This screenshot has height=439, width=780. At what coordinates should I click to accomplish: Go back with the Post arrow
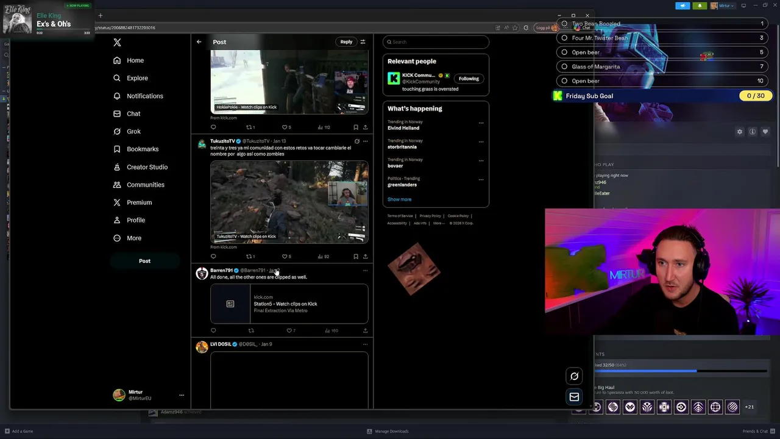199,42
